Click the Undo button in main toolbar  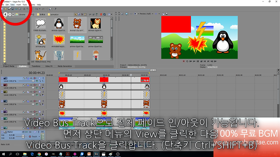coord(37,9)
